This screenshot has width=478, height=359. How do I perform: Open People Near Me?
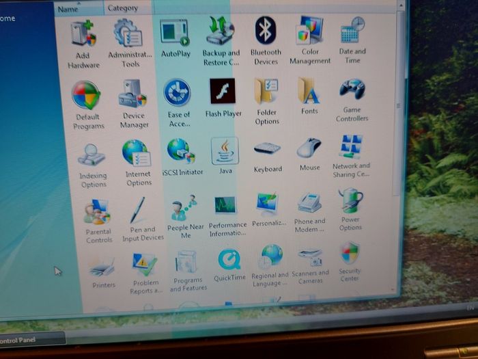pos(185,217)
